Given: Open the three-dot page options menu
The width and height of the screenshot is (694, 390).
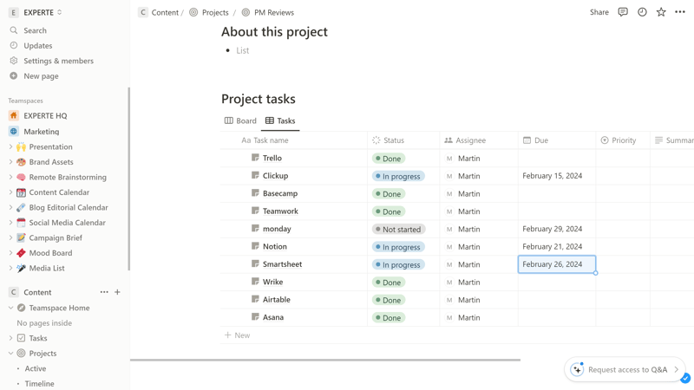Looking at the screenshot, I should coord(680,12).
